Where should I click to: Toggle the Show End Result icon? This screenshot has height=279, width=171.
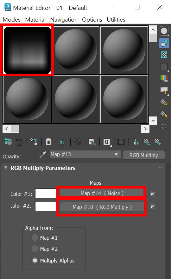[x=136, y=142]
